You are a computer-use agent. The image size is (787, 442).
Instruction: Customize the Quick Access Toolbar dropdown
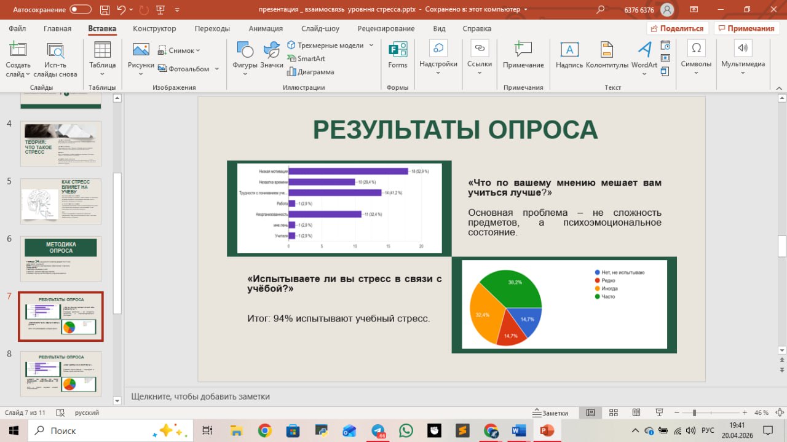click(x=178, y=10)
